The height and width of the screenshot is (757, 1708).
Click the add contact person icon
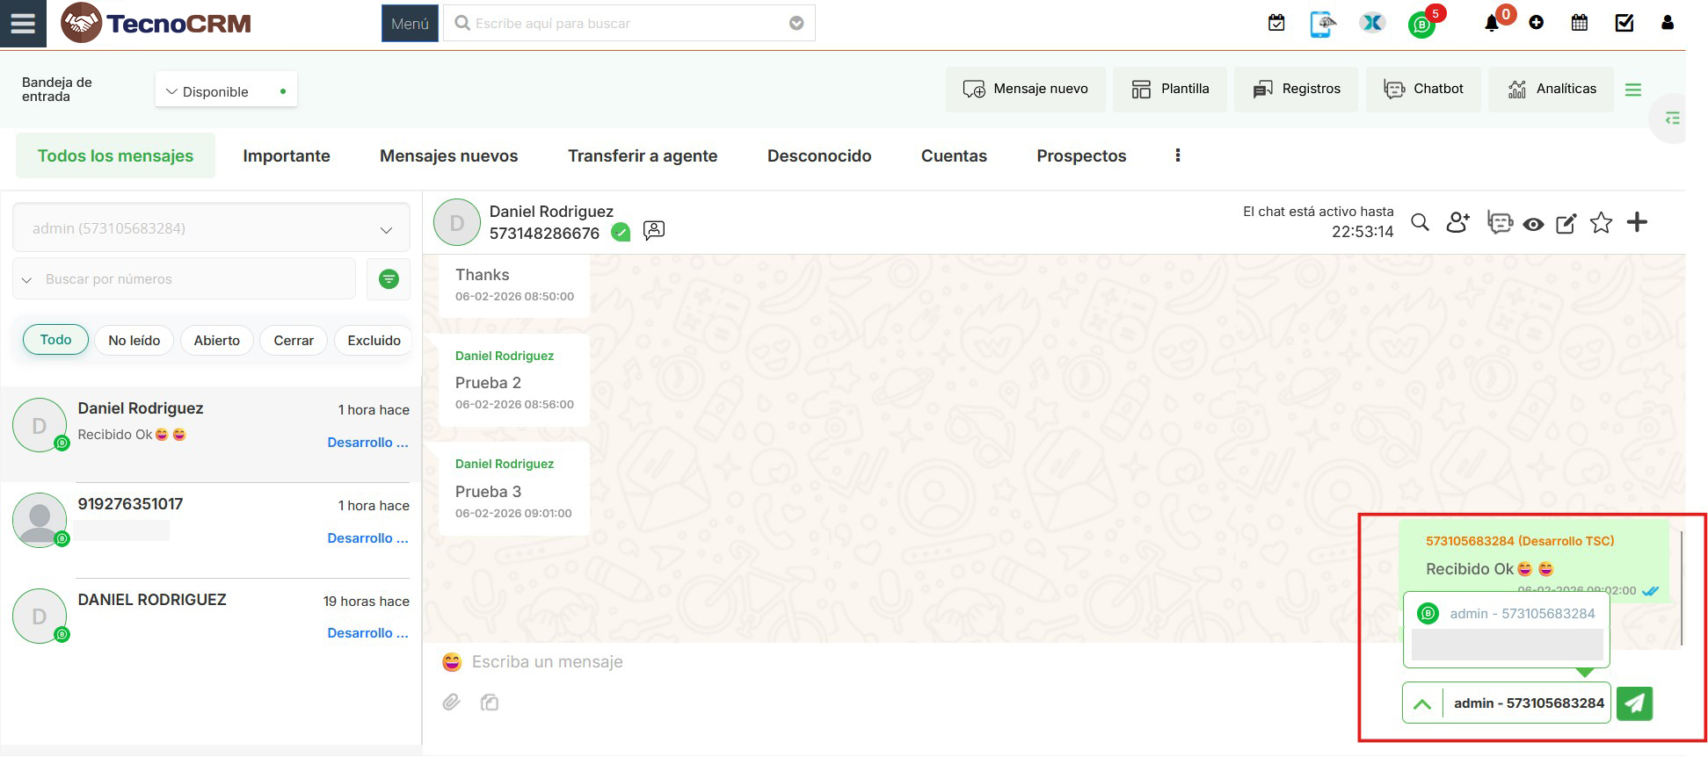coord(1457,223)
